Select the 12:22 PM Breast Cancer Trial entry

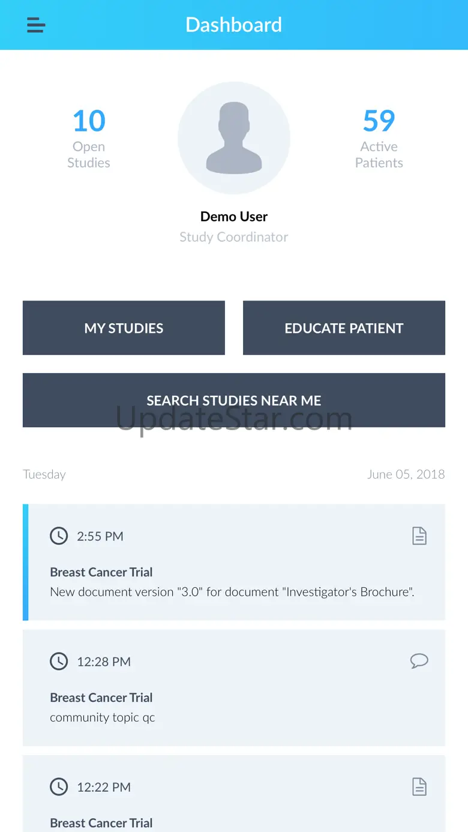pos(234,804)
